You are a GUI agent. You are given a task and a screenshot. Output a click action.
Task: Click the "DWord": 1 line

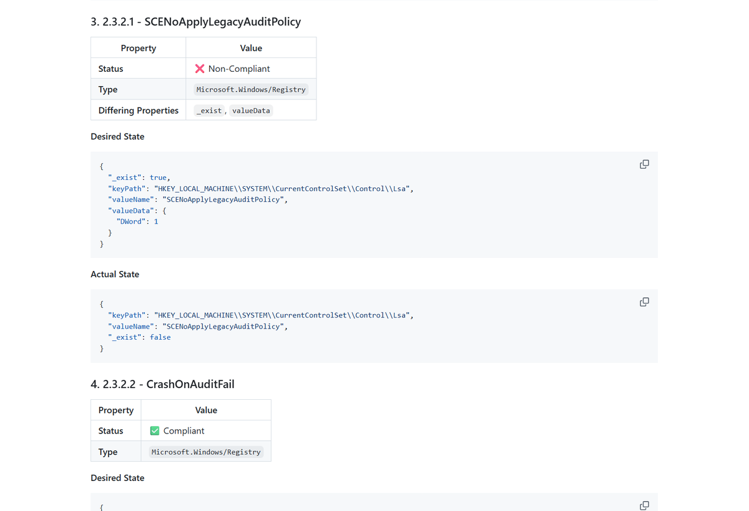tap(137, 222)
